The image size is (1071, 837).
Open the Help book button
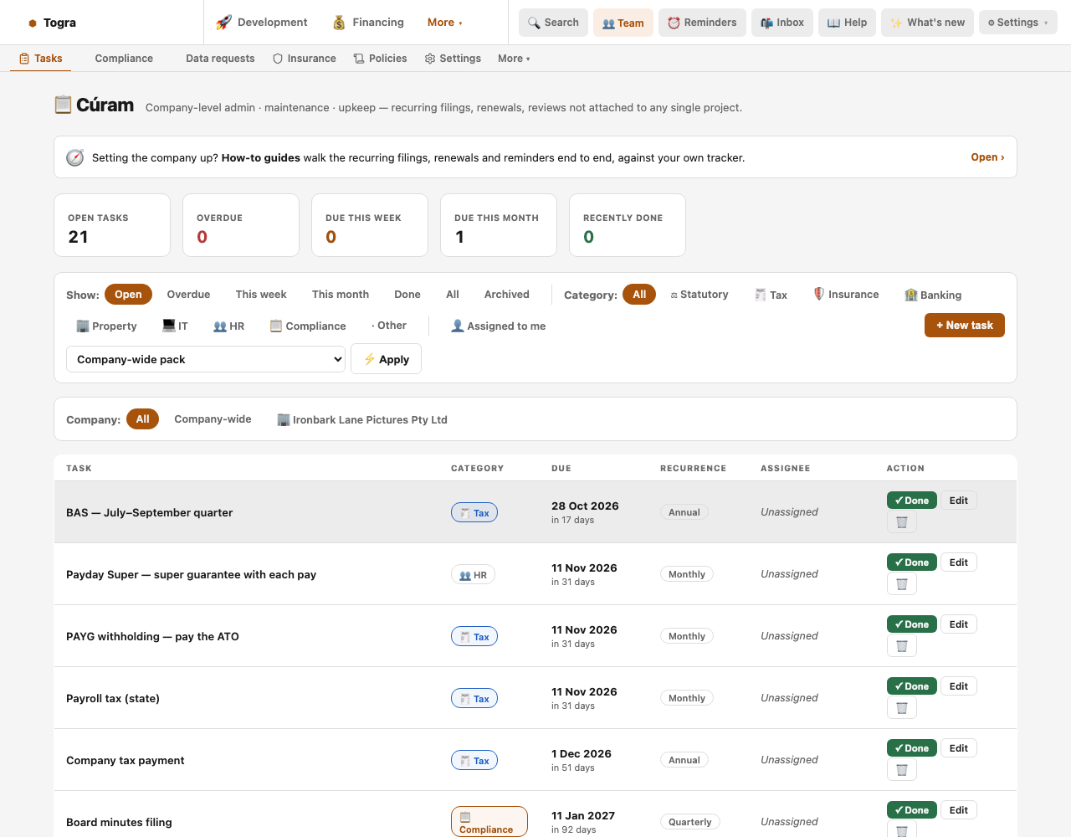pos(847,23)
